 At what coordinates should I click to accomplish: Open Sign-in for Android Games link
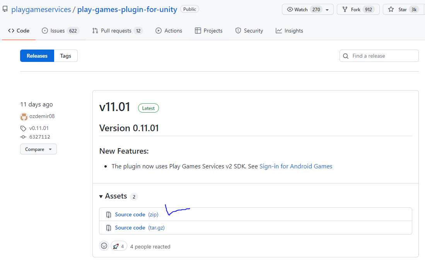tap(296, 166)
